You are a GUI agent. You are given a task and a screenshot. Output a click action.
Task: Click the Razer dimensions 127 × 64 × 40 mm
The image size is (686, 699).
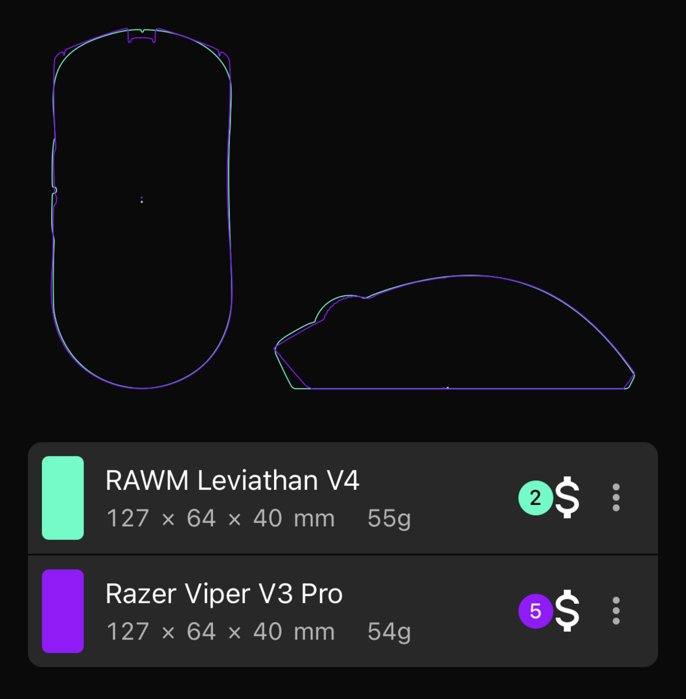point(221,632)
